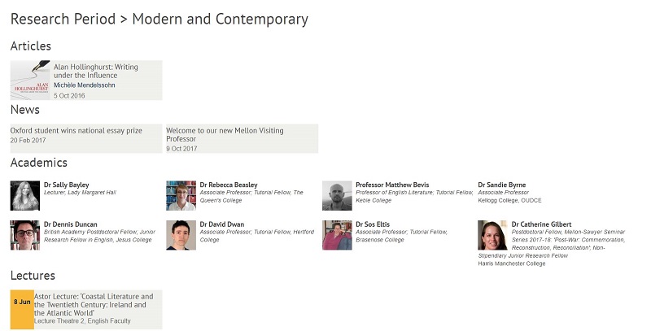Click Dr Dennis Duncan's profile picture

25,235
